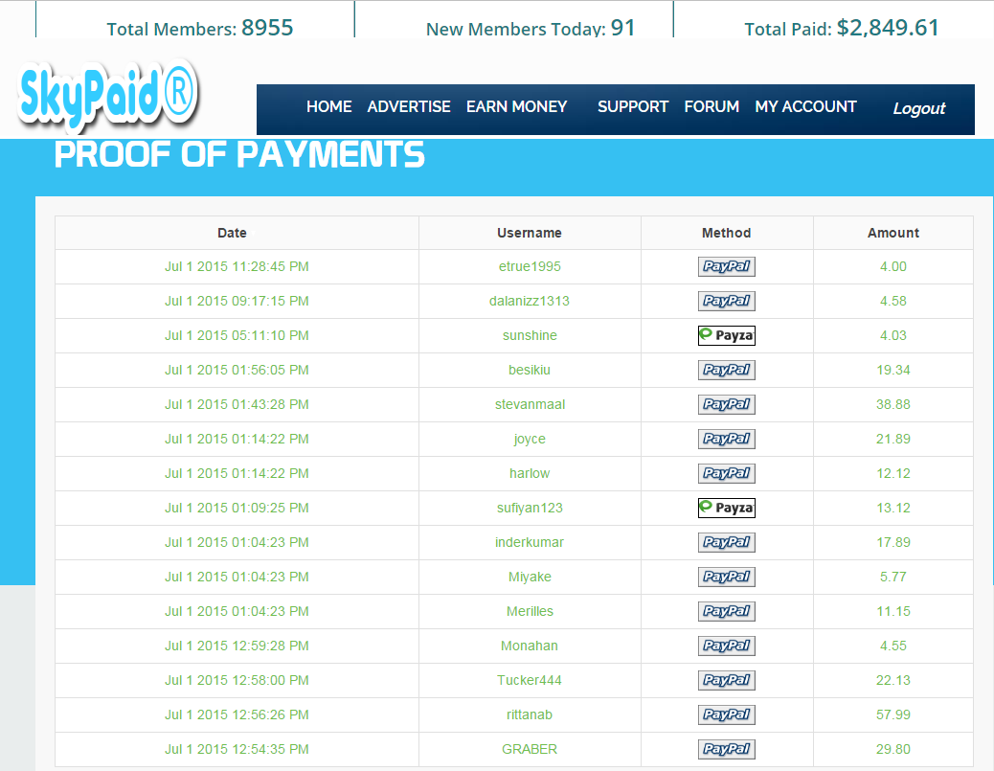Open MY ACCOUNT menu
The height and width of the screenshot is (771, 994).
(805, 106)
